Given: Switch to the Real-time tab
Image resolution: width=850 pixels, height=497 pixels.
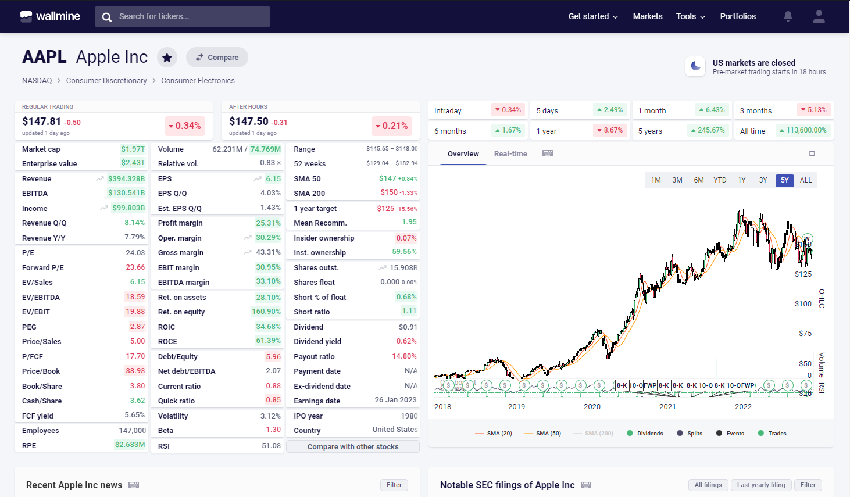Looking at the screenshot, I should point(510,154).
